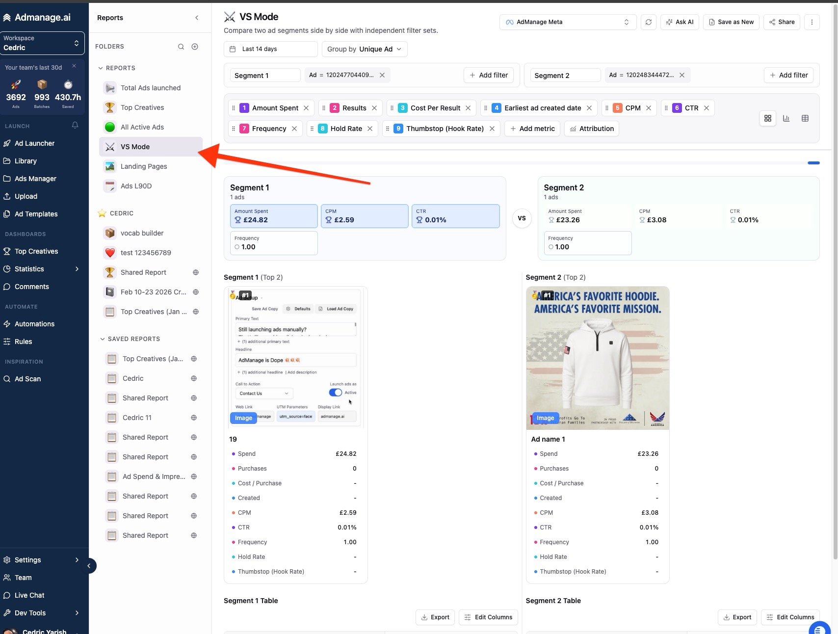Open the vocab builder folder
The width and height of the screenshot is (838, 634).
151,233
